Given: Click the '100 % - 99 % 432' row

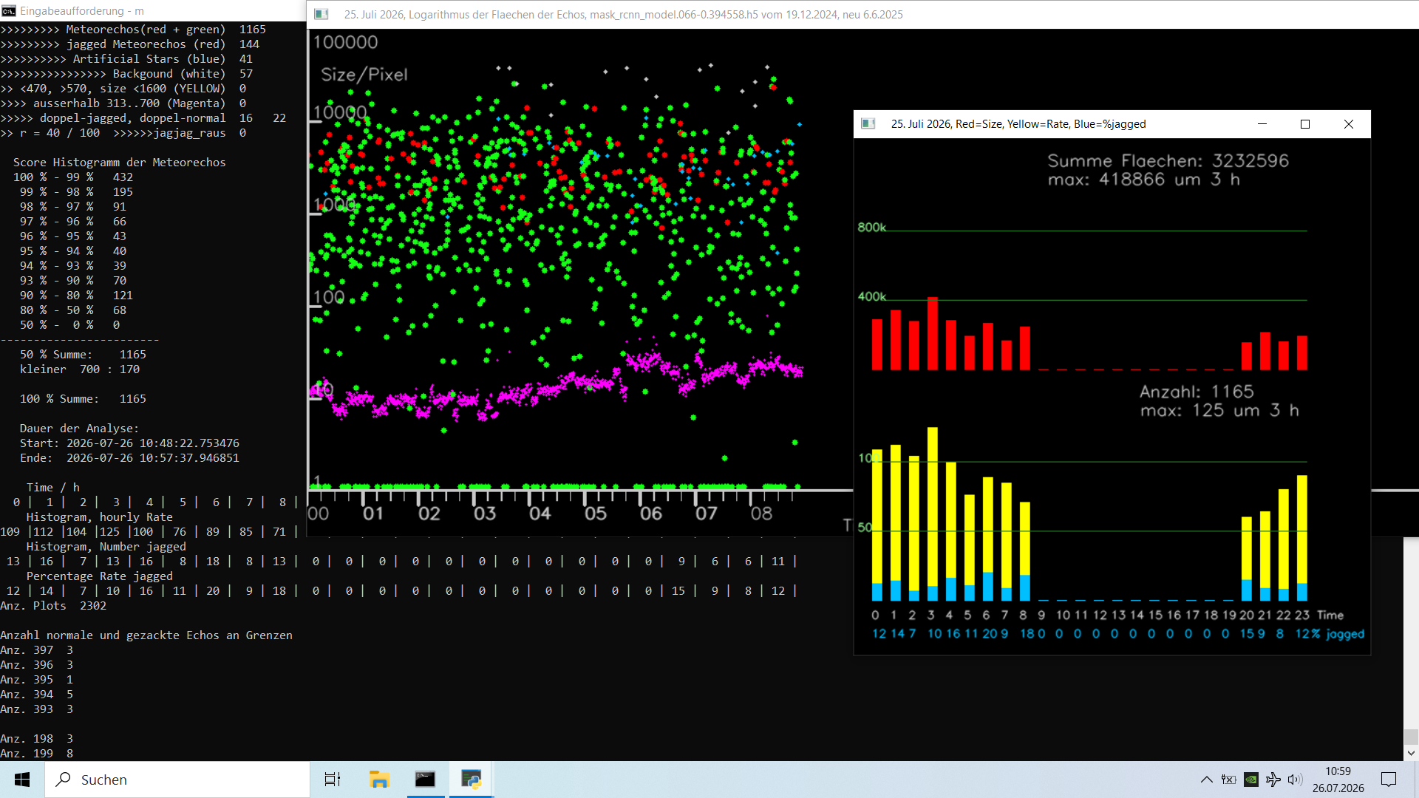Looking at the screenshot, I should pos(73,177).
